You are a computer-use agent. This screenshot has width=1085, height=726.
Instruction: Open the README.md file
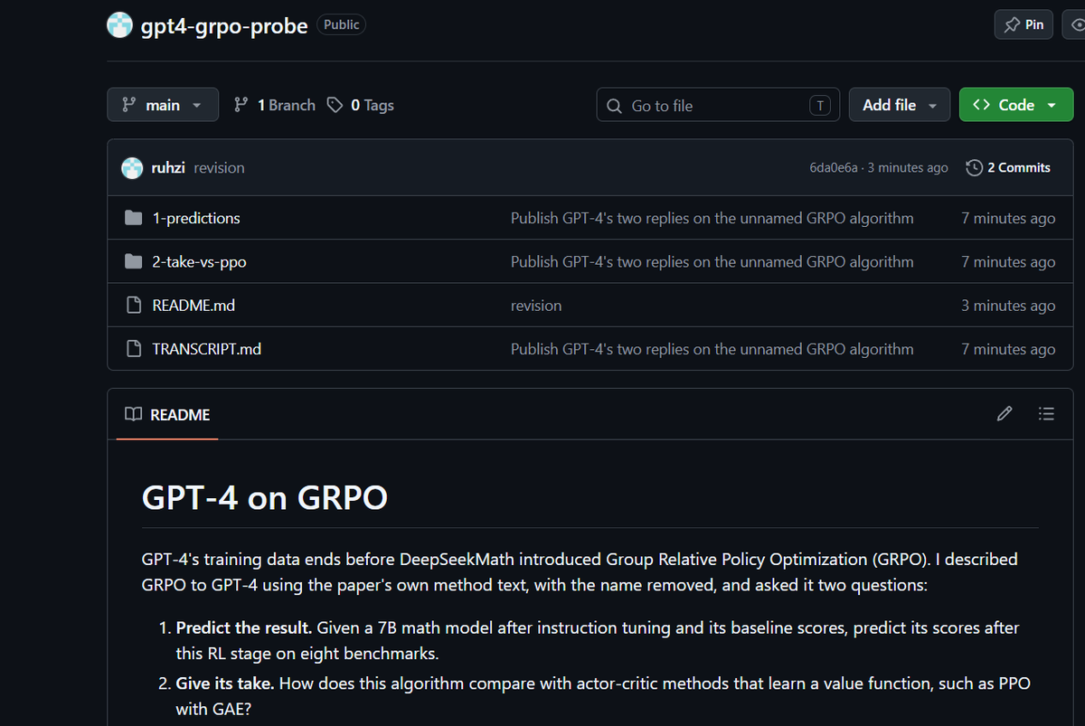(193, 306)
